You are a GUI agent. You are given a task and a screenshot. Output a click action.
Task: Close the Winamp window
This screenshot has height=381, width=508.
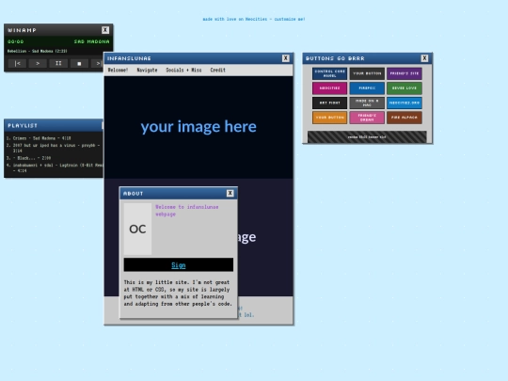pos(105,30)
